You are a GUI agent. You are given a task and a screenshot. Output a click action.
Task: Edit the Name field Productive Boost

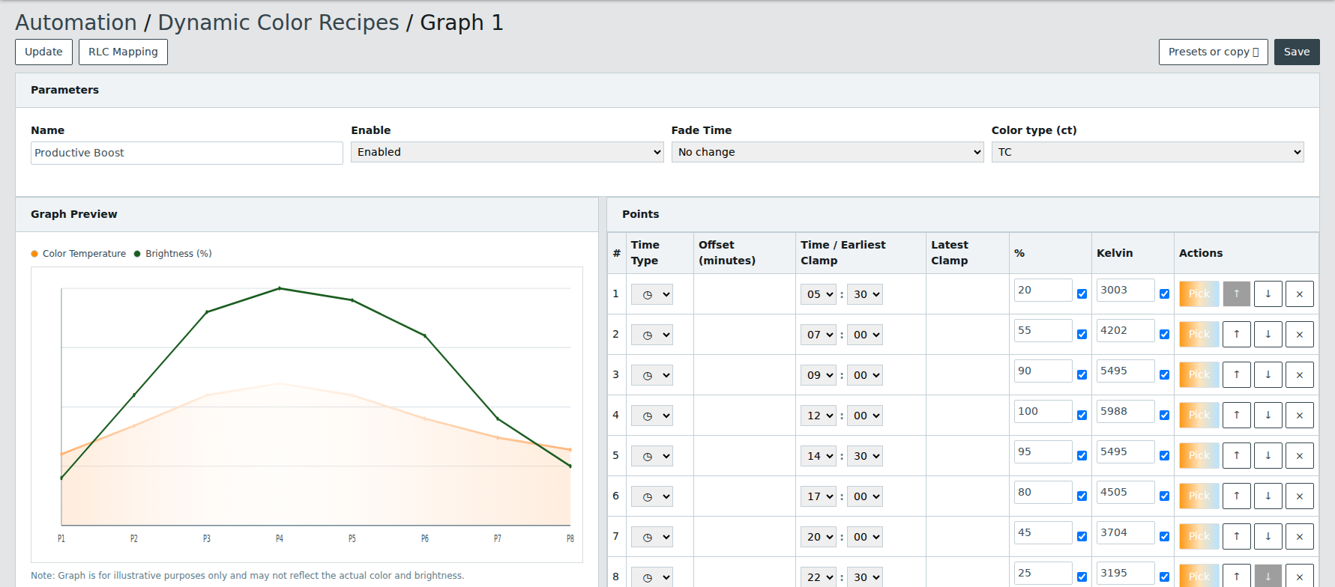point(187,153)
